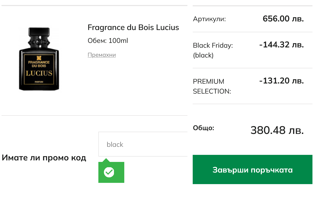Click the green checkmark promo apply icon
Screen dimensions: 319x200
[109, 172]
